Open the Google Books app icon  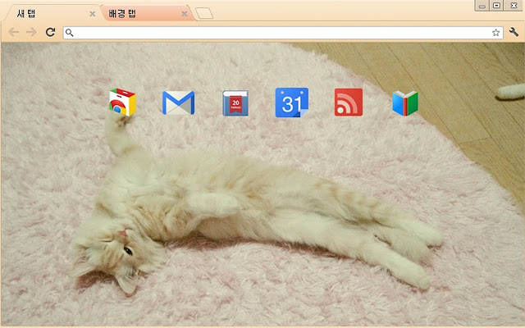tap(405, 103)
